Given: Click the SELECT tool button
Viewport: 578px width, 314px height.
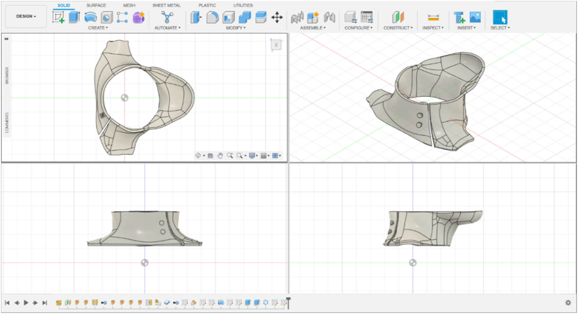Looking at the screenshot, I should [500, 17].
